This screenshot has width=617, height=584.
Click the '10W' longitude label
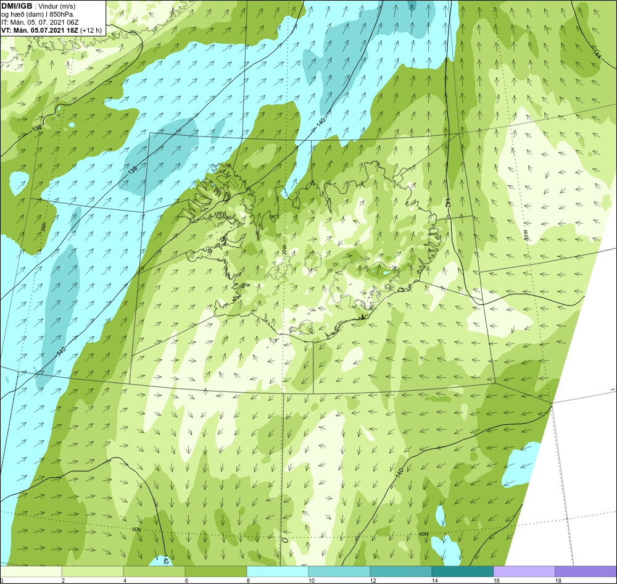point(525,235)
